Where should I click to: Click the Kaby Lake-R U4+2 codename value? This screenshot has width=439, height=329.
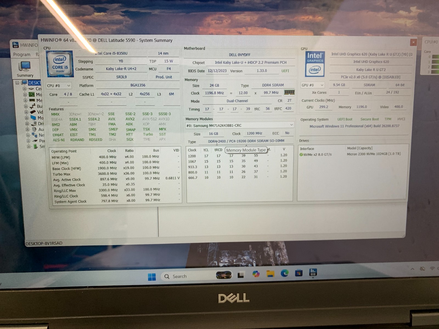tap(121, 69)
